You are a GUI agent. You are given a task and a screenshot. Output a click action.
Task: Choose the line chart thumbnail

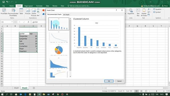pyautogui.click(x=59, y=37)
